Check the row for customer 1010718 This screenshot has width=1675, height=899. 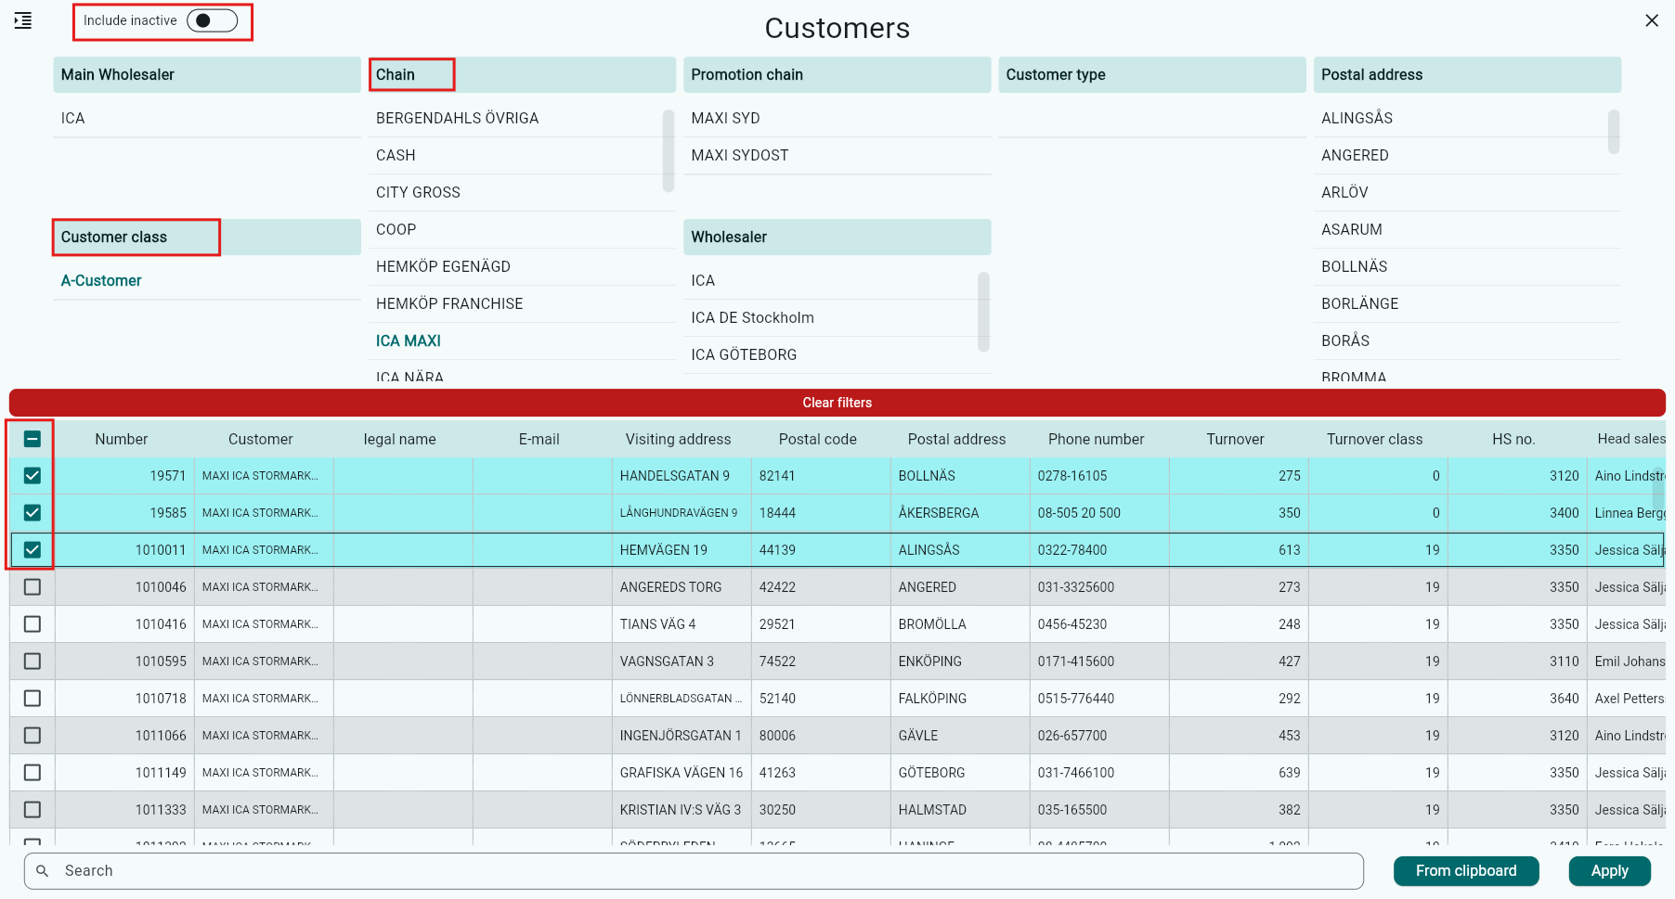(32, 699)
